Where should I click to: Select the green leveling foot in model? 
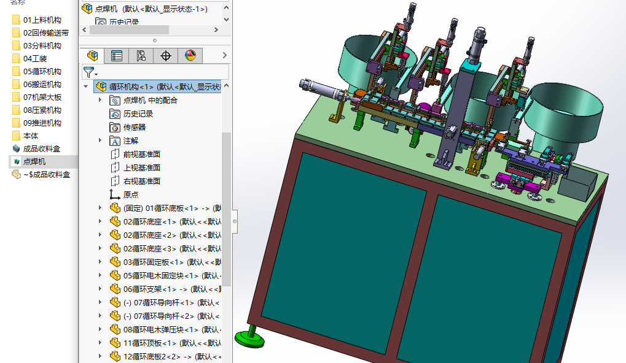tap(250, 337)
